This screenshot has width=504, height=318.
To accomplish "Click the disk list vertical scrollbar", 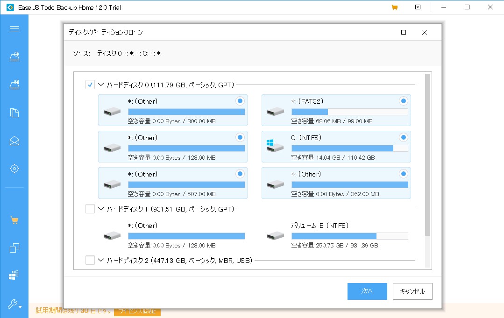I will [x=427, y=155].
